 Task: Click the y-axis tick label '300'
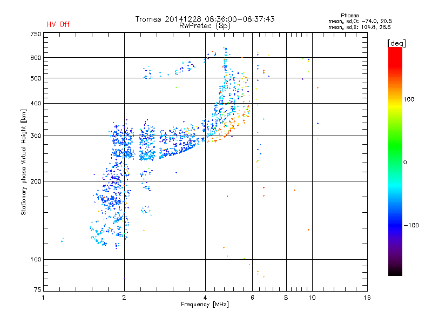(36, 136)
